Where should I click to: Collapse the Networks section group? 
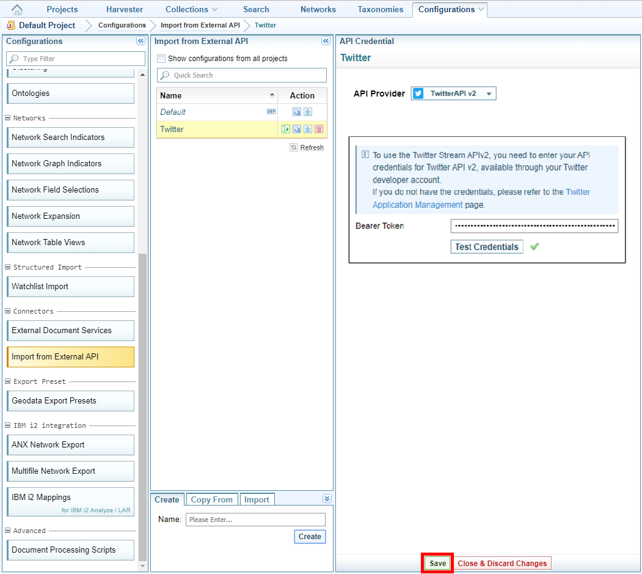[9, 118]
